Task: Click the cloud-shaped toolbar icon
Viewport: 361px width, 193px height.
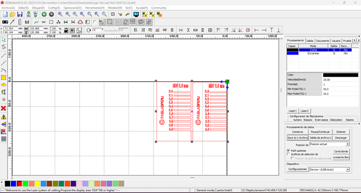Action: (80, 22)
